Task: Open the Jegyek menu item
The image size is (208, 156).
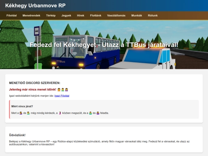Action: [66, 15]
